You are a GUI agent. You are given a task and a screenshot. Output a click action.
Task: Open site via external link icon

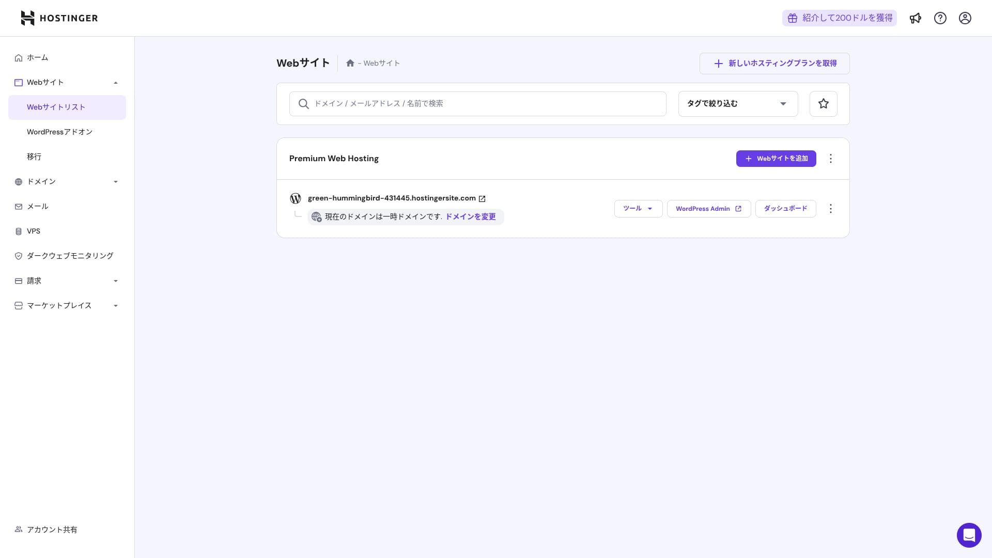(x=482, y=199)
